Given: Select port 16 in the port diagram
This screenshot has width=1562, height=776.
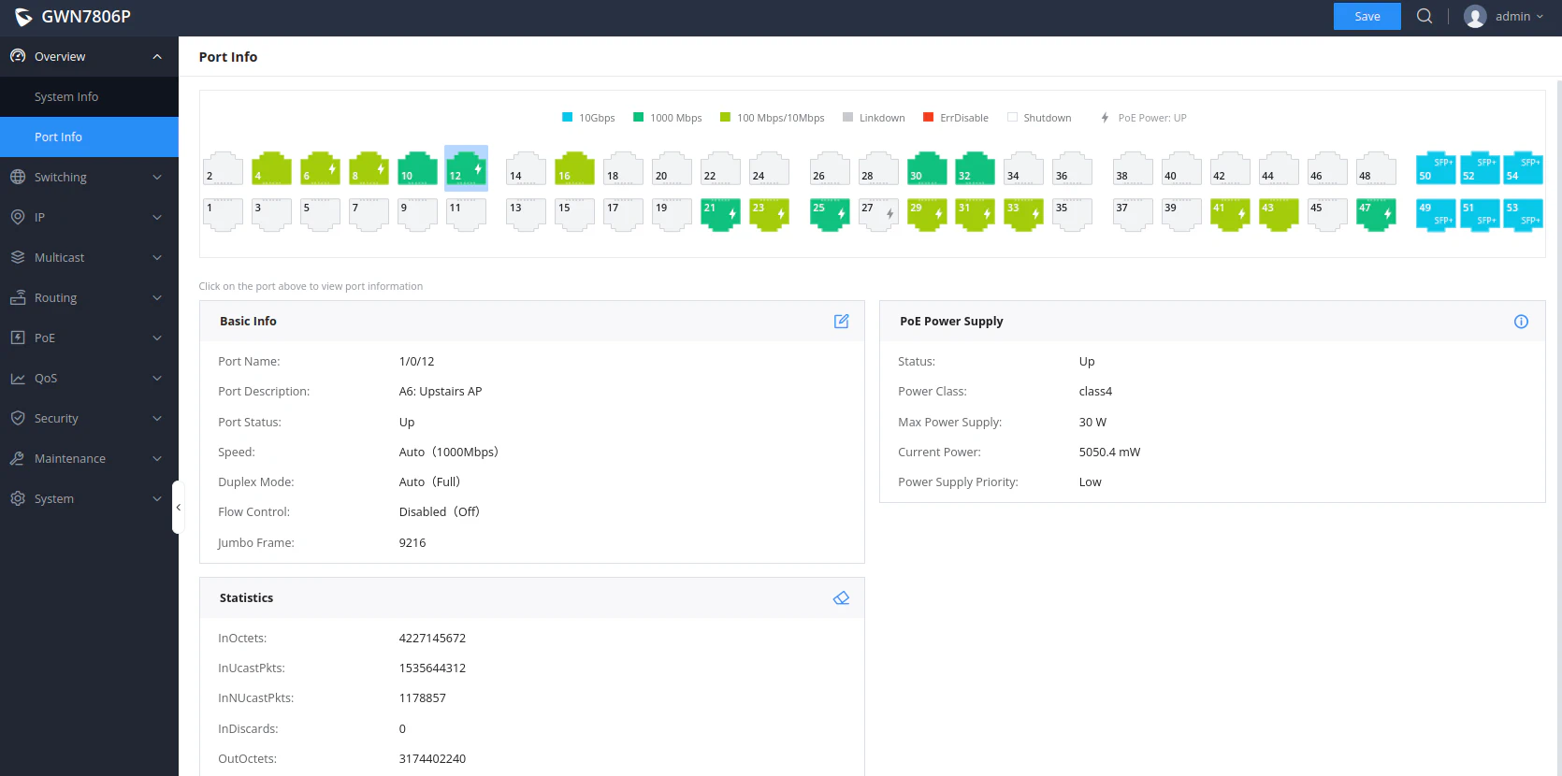Looking at the screenshot, I should pyautogui.click(x=574, y=168).
